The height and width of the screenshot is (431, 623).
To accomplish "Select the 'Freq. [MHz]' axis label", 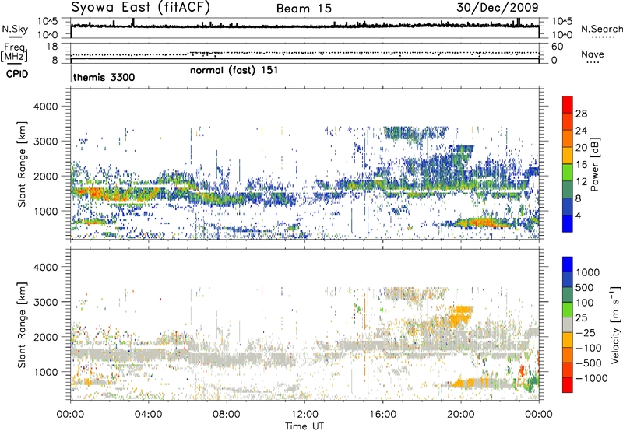I will [x=14, y=52].
